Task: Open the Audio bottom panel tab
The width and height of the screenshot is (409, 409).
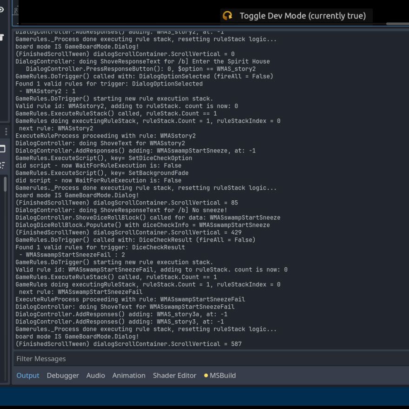Action: click(x=95, y=376)
